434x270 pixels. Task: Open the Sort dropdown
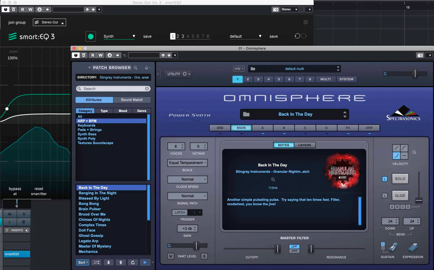[x=82, y=262]
